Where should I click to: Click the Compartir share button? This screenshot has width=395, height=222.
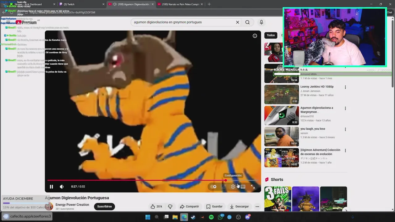pos(189,207)
